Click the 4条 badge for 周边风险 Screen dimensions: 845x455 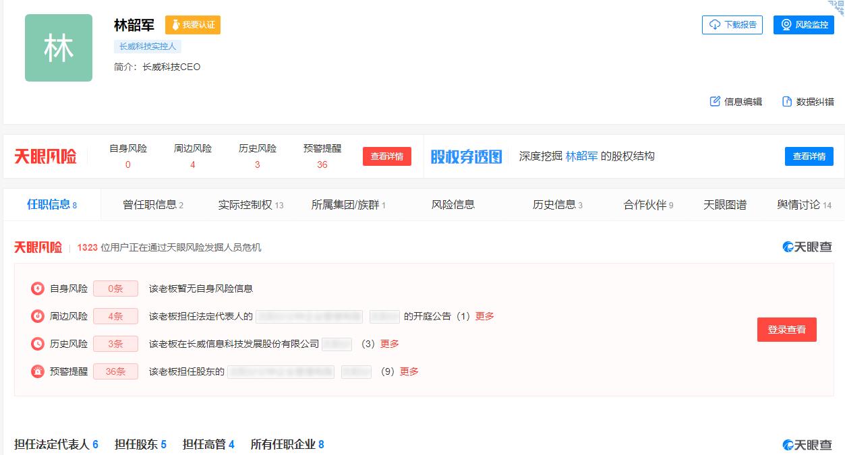click(x=115, y=316)
